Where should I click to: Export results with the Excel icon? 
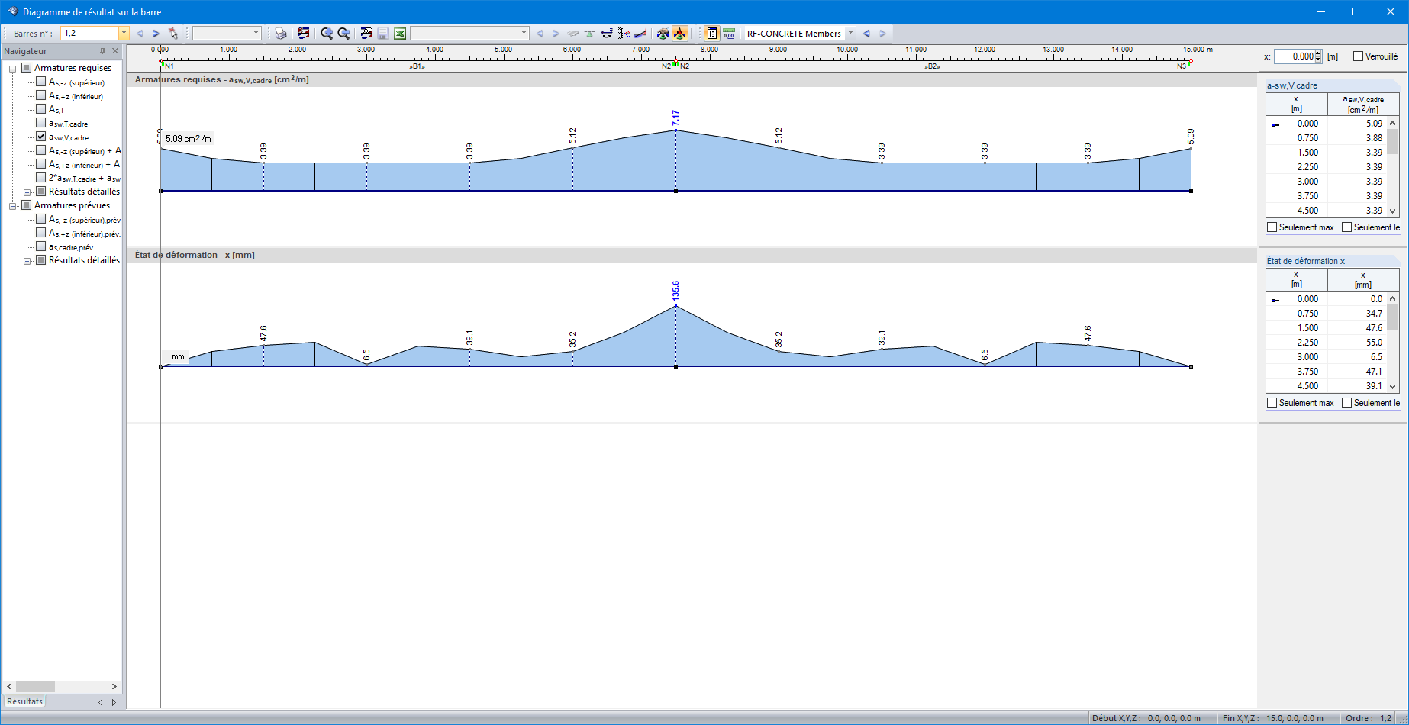coord(400,34)
